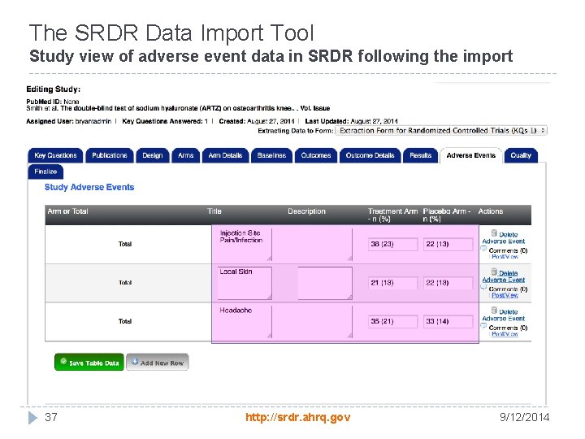Click description box for Local Skin row
The image size is (585, 439).
point(325,283)
